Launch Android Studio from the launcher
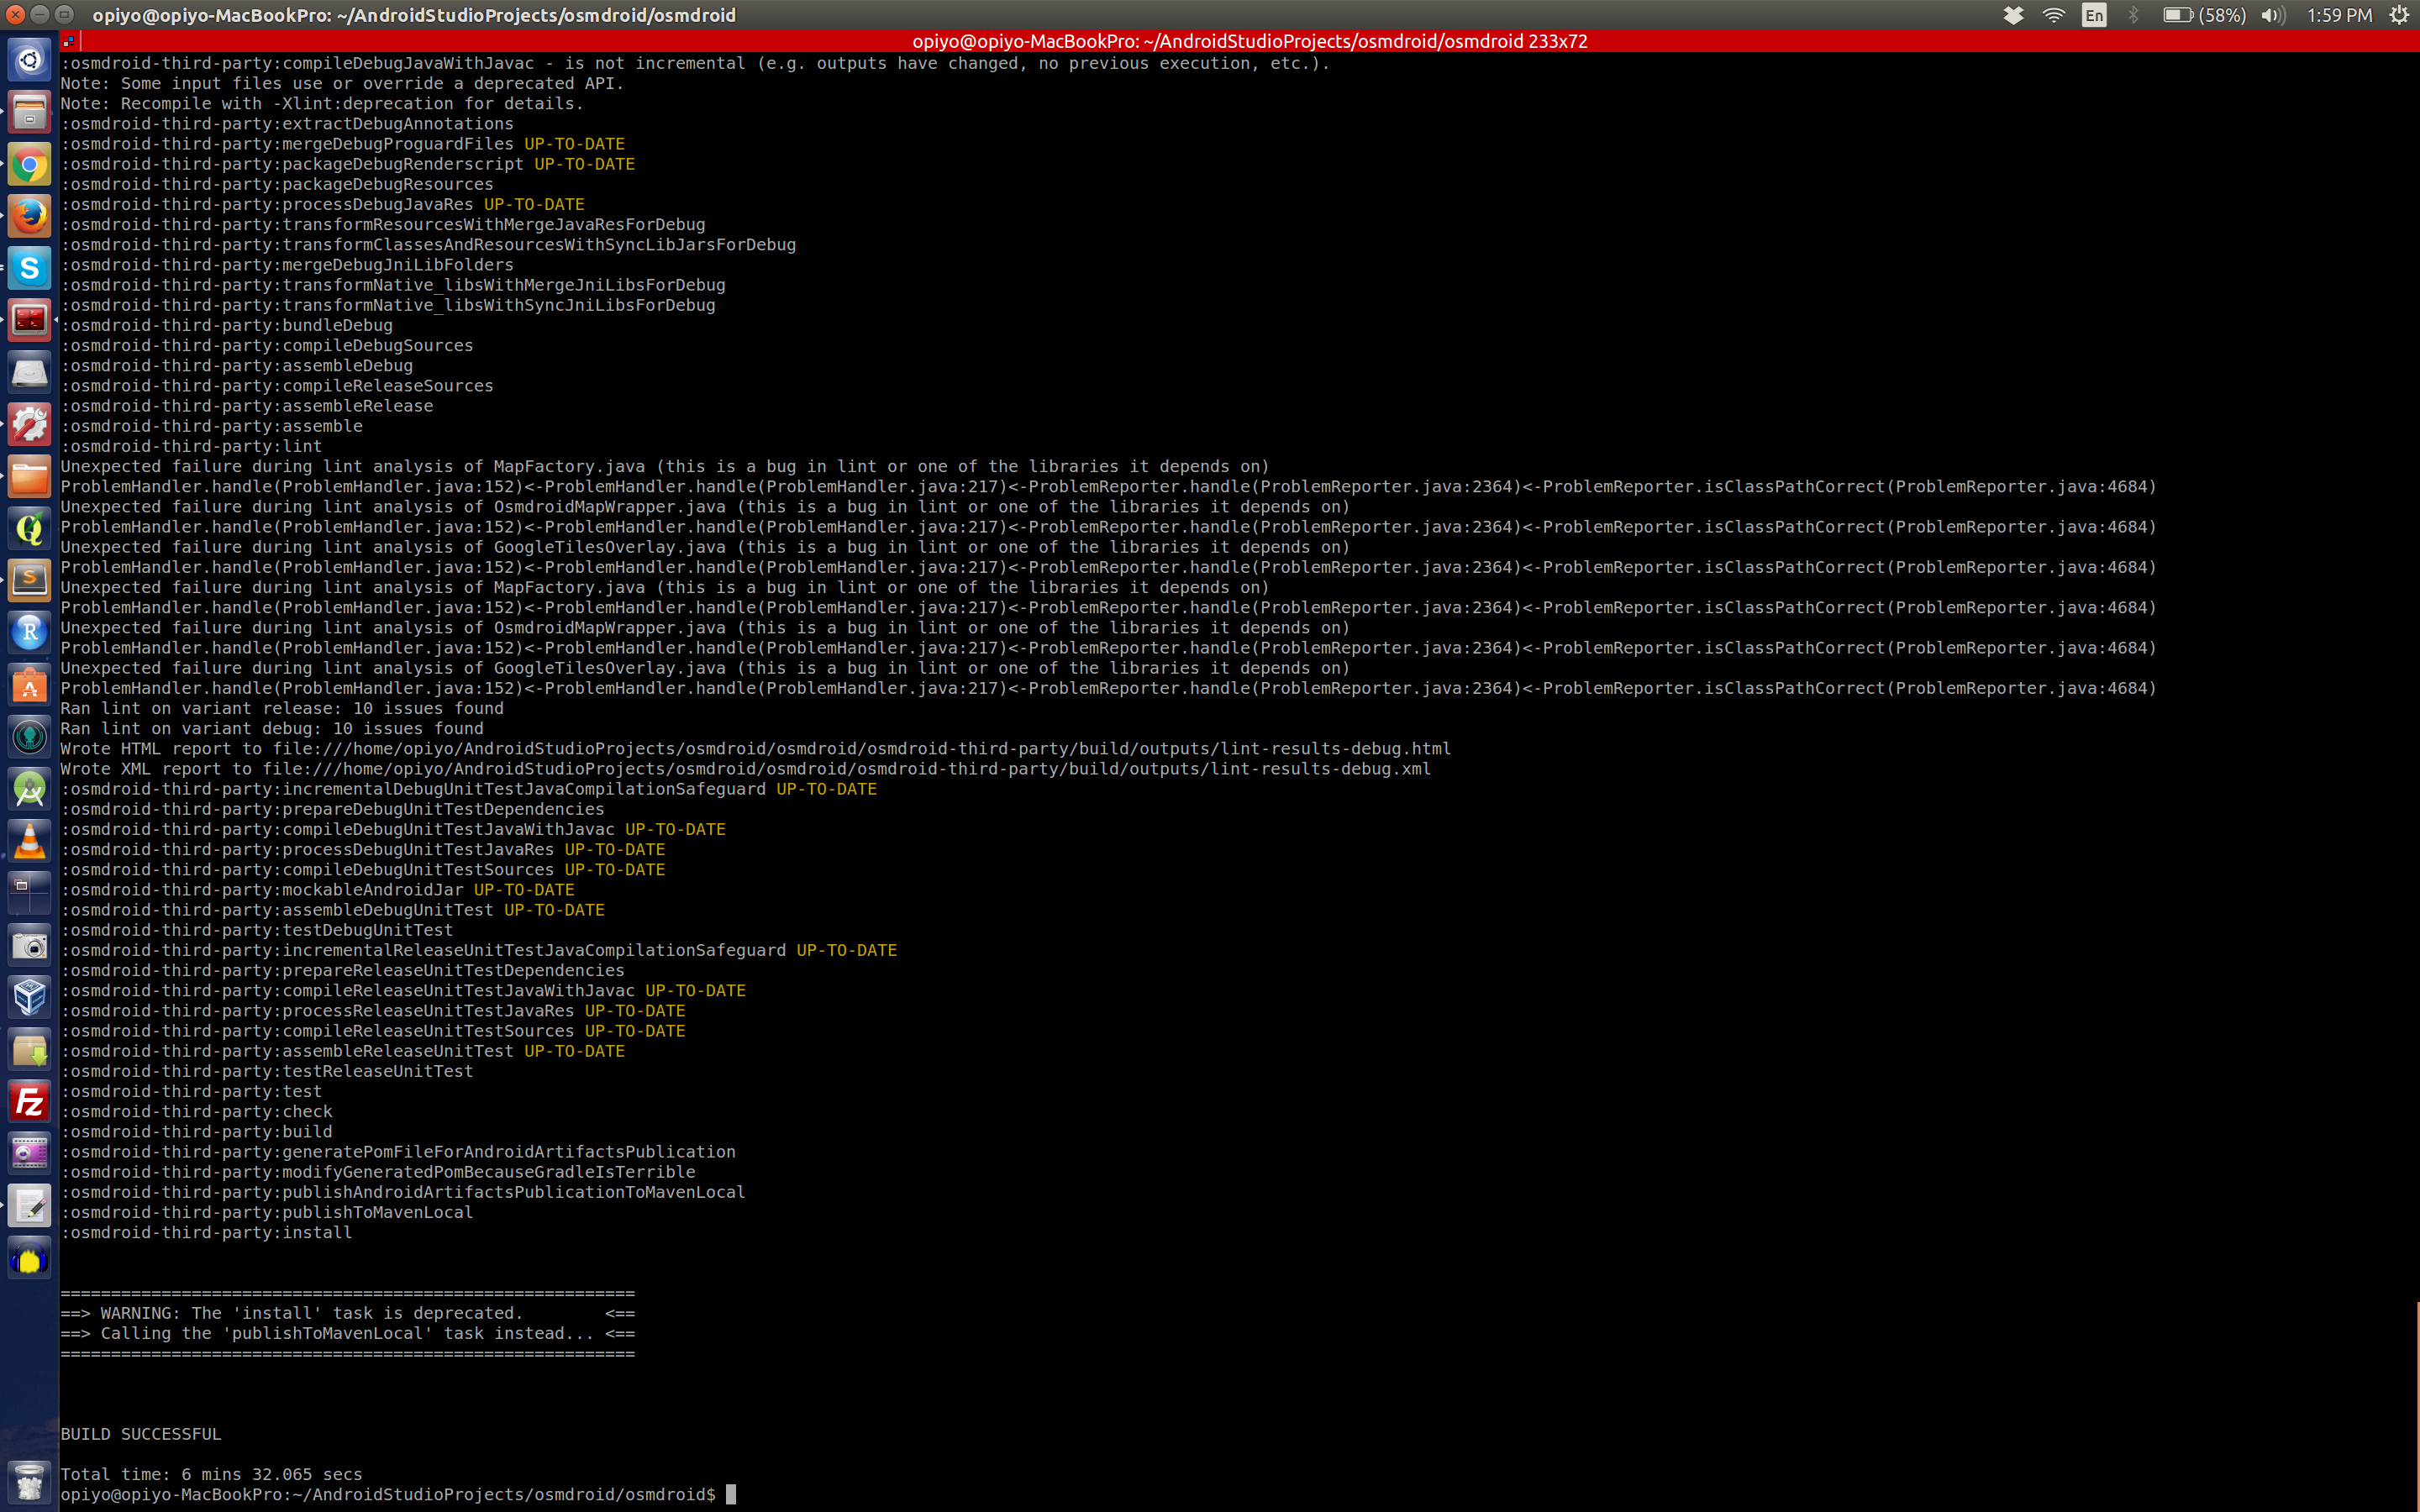 (29, 789)
